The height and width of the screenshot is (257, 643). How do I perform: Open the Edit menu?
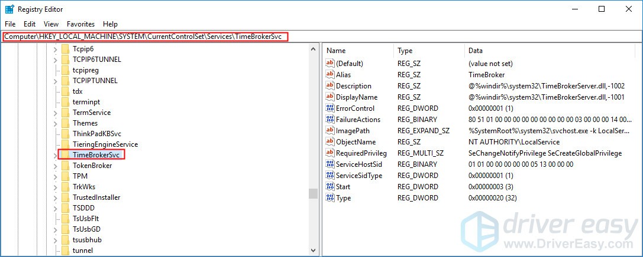pos(30,24)
